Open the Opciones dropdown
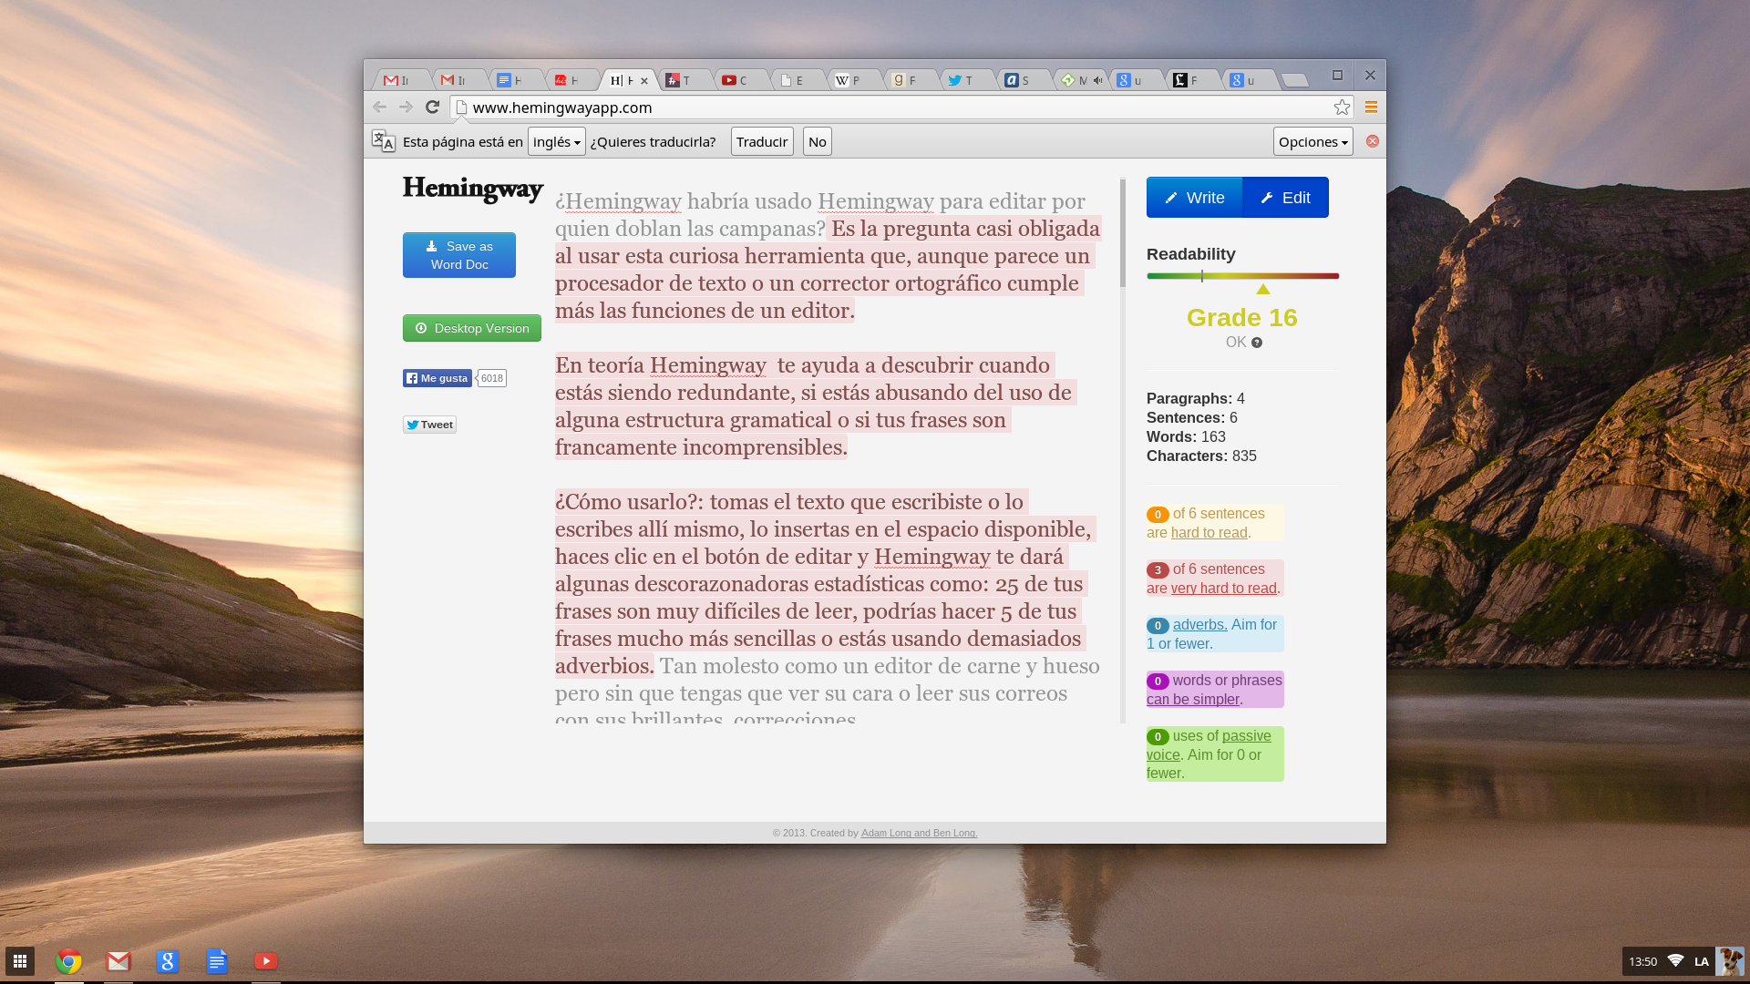This screenshot has width=1750, height=984. (x=1312, y=141)
